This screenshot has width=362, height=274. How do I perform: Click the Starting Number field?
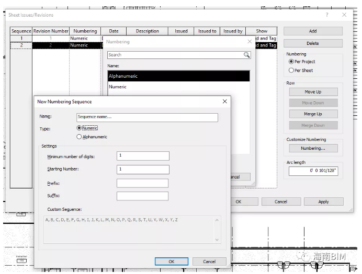click(x=143, y=170)
